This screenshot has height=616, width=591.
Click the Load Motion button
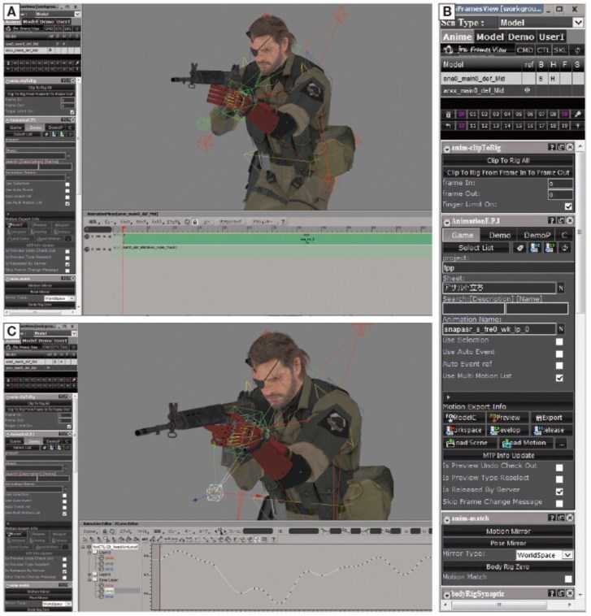point(526,443)
